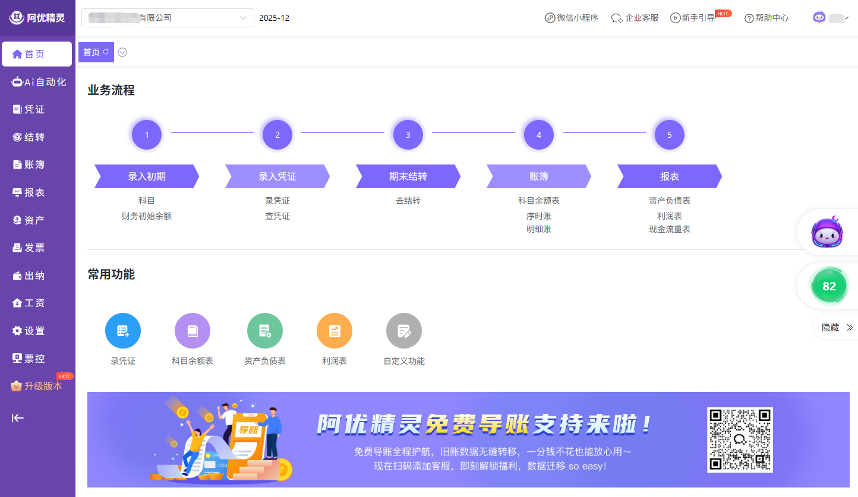The width and height of the screenshot is (858, 497).
Task: Open the 自定义功能 gray edit icon
Action: [x=404, y=331]
